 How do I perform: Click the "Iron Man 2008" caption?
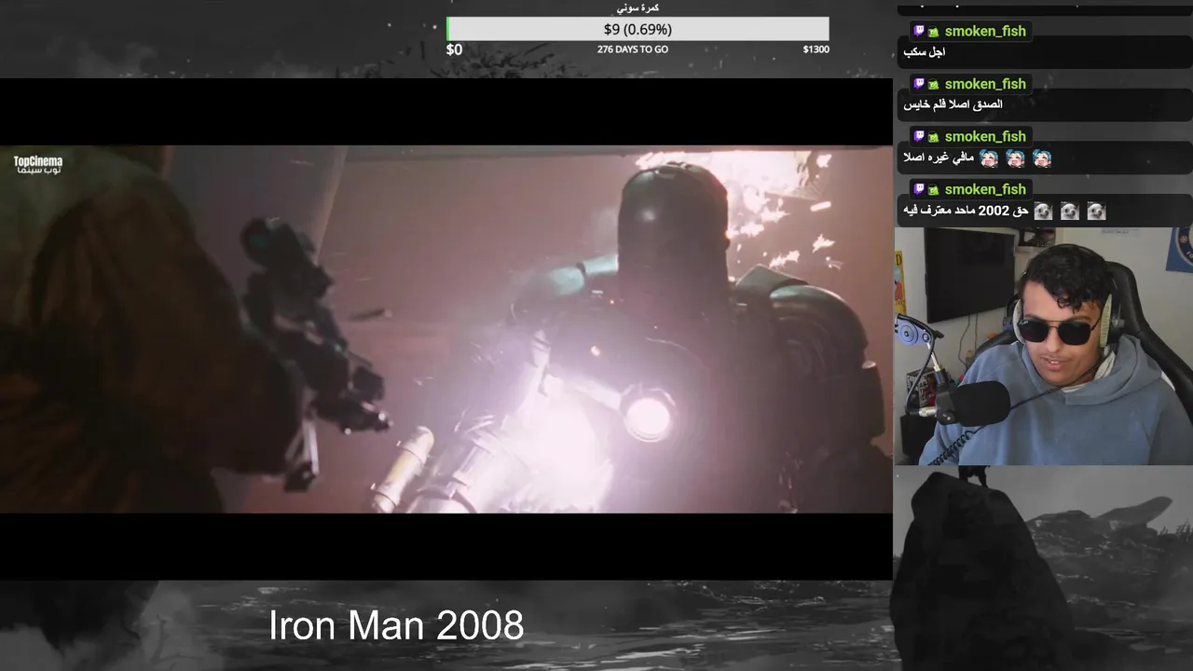[x=396, y=625]
